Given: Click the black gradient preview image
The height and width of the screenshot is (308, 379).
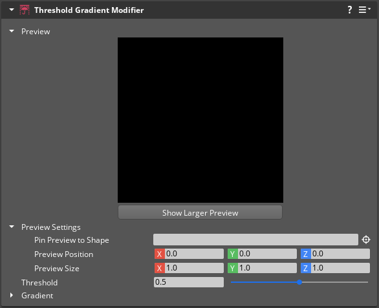Looking at the screenshot, I should [200, 120].
